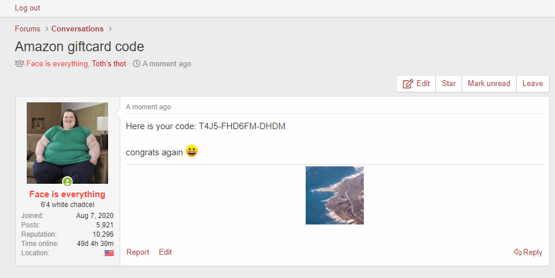Open the coastline signature image
Screen dimensions: 555x278
coord(335,195)
